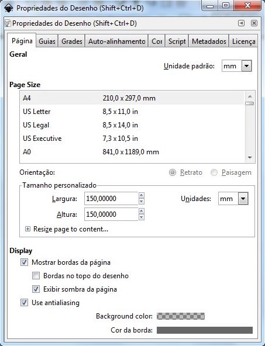
Task: Increase Largura with the up spinner arrow
Action: click(x=142, y=195)
